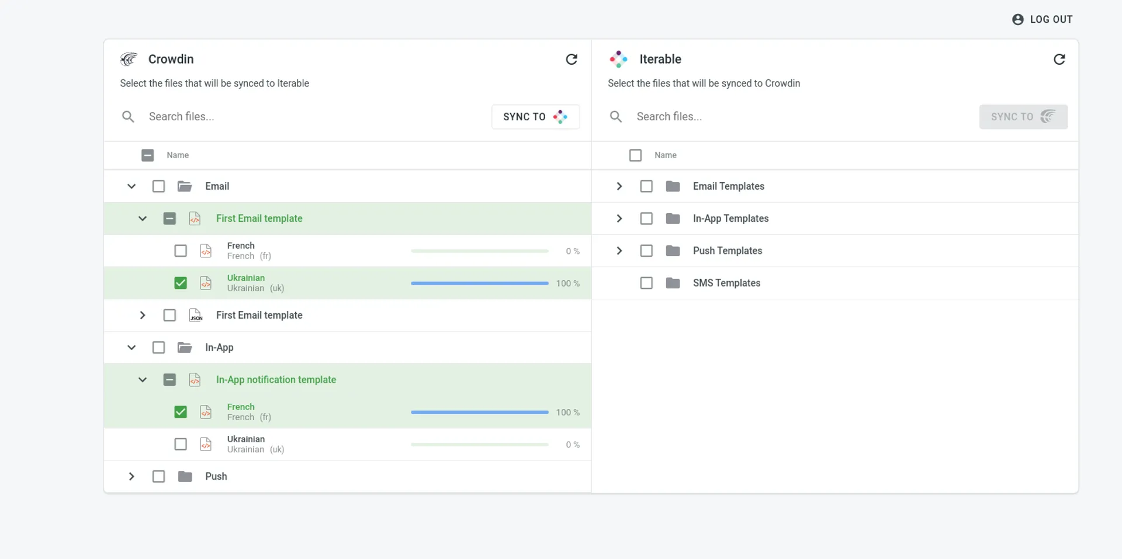Click the Crowdin Name column header
Viewport: 1122px width, 559px height.
coord(178,155)
